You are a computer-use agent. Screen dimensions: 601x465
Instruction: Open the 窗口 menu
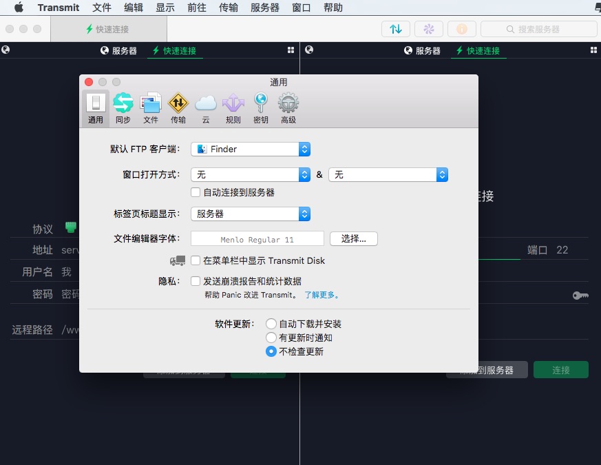[302, 8]
